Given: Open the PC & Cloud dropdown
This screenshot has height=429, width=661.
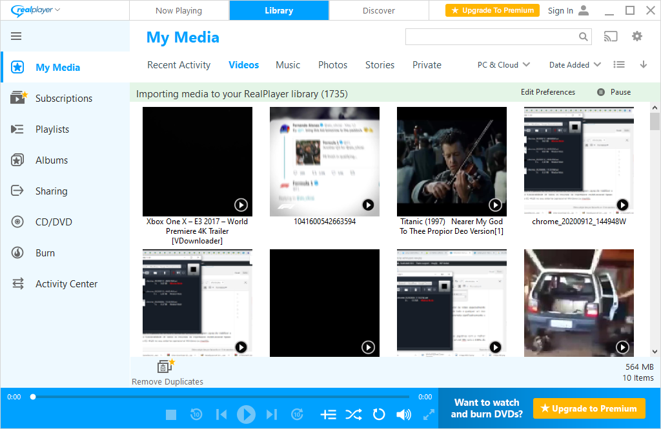Looking at the screenshot, I should click(503, 65).
